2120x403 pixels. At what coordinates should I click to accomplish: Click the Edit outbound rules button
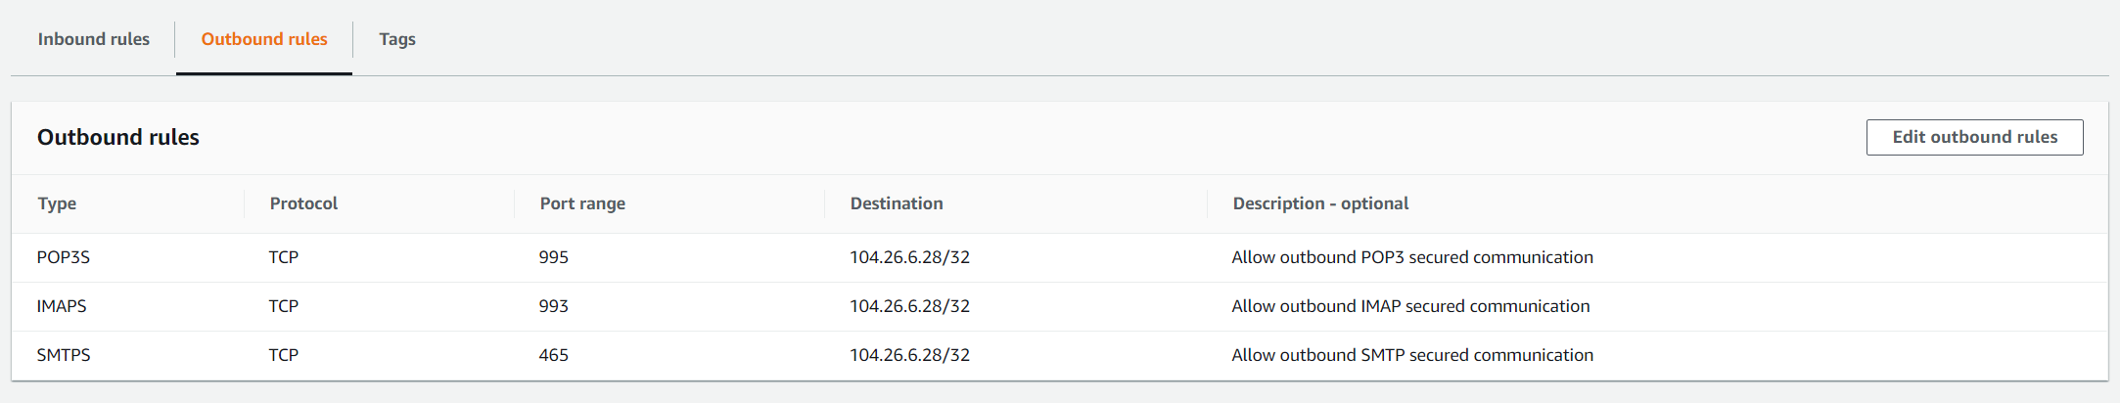click(x=1974, y=137)
